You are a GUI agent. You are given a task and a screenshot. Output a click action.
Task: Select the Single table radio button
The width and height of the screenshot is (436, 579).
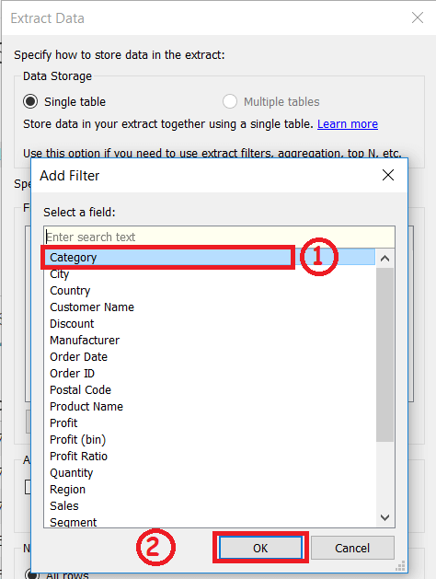tap(30, 101)
